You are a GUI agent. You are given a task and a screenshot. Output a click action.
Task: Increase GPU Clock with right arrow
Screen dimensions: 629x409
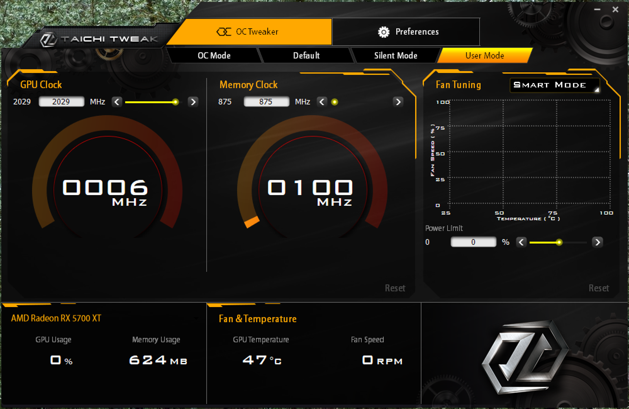193,102
